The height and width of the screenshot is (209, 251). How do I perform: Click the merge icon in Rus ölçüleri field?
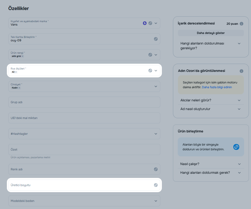tap(150, 71)
